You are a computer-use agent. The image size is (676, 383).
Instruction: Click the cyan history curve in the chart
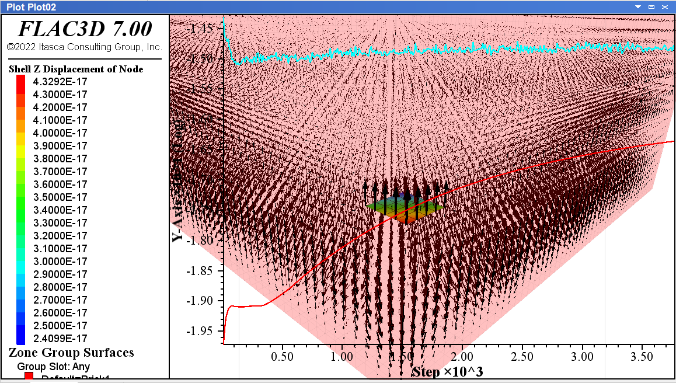point(409,51)
